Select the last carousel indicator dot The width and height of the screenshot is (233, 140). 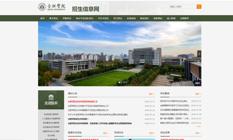pos(126,82)
